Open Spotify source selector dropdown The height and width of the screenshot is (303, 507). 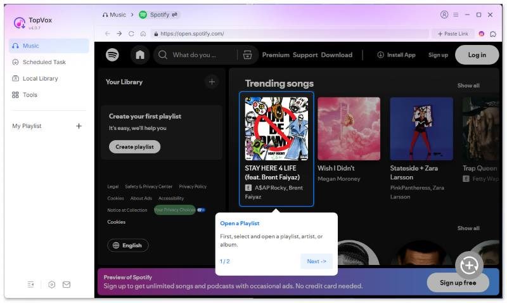pos(160,15)
